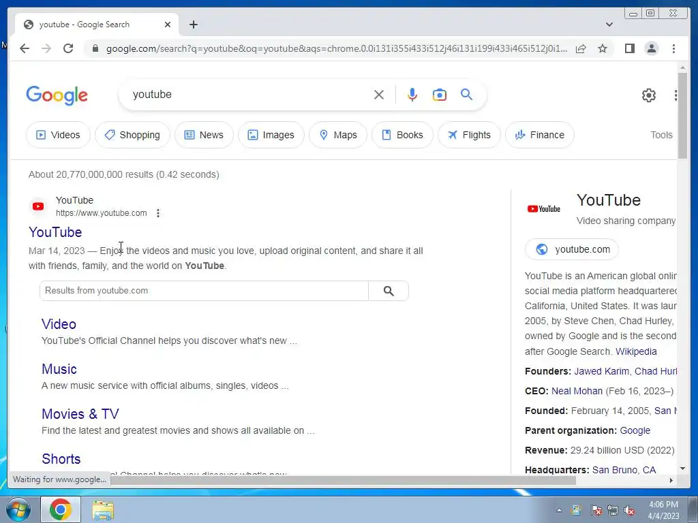Click the muted volume tray icon

[x=629, y=510]
